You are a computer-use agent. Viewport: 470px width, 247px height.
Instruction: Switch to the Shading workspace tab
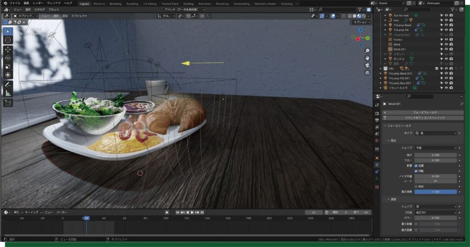(188, 4)
